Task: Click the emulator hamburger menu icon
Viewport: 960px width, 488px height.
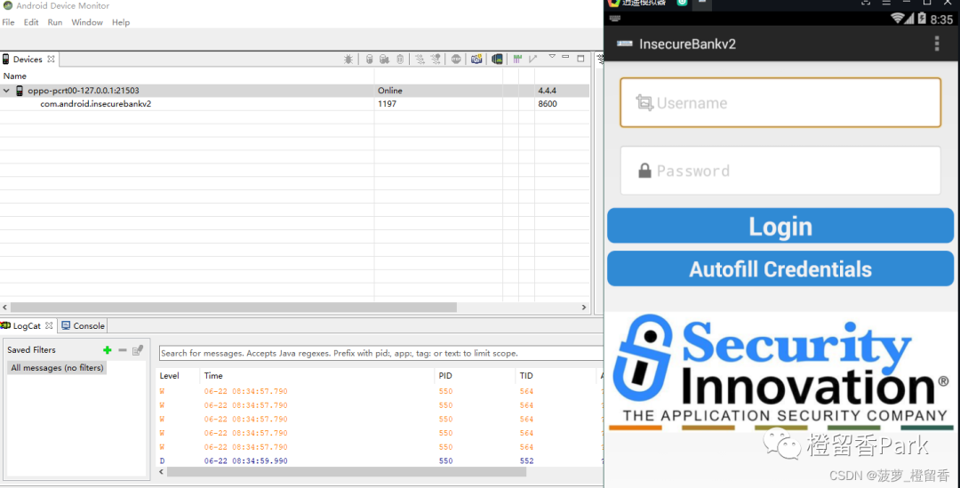Action: (x=886, y=3)
